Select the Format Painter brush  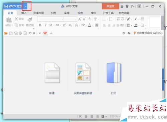click(x=30, y=20)
